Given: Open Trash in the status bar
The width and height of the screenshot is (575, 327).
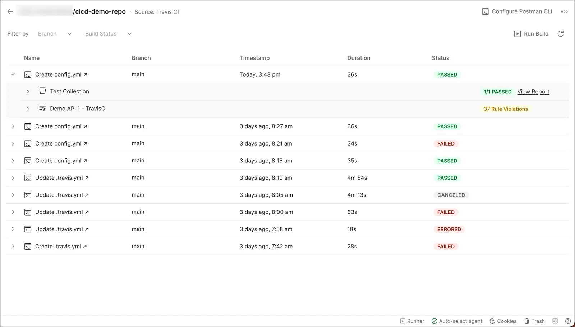Looking at the screenshot, I should coord(534,321).
